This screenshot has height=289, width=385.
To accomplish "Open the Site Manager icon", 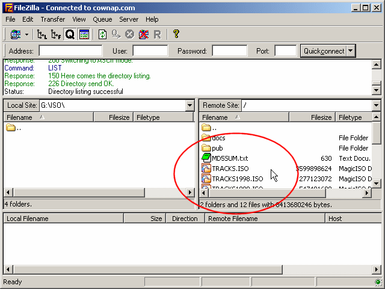I will [15, 35].
